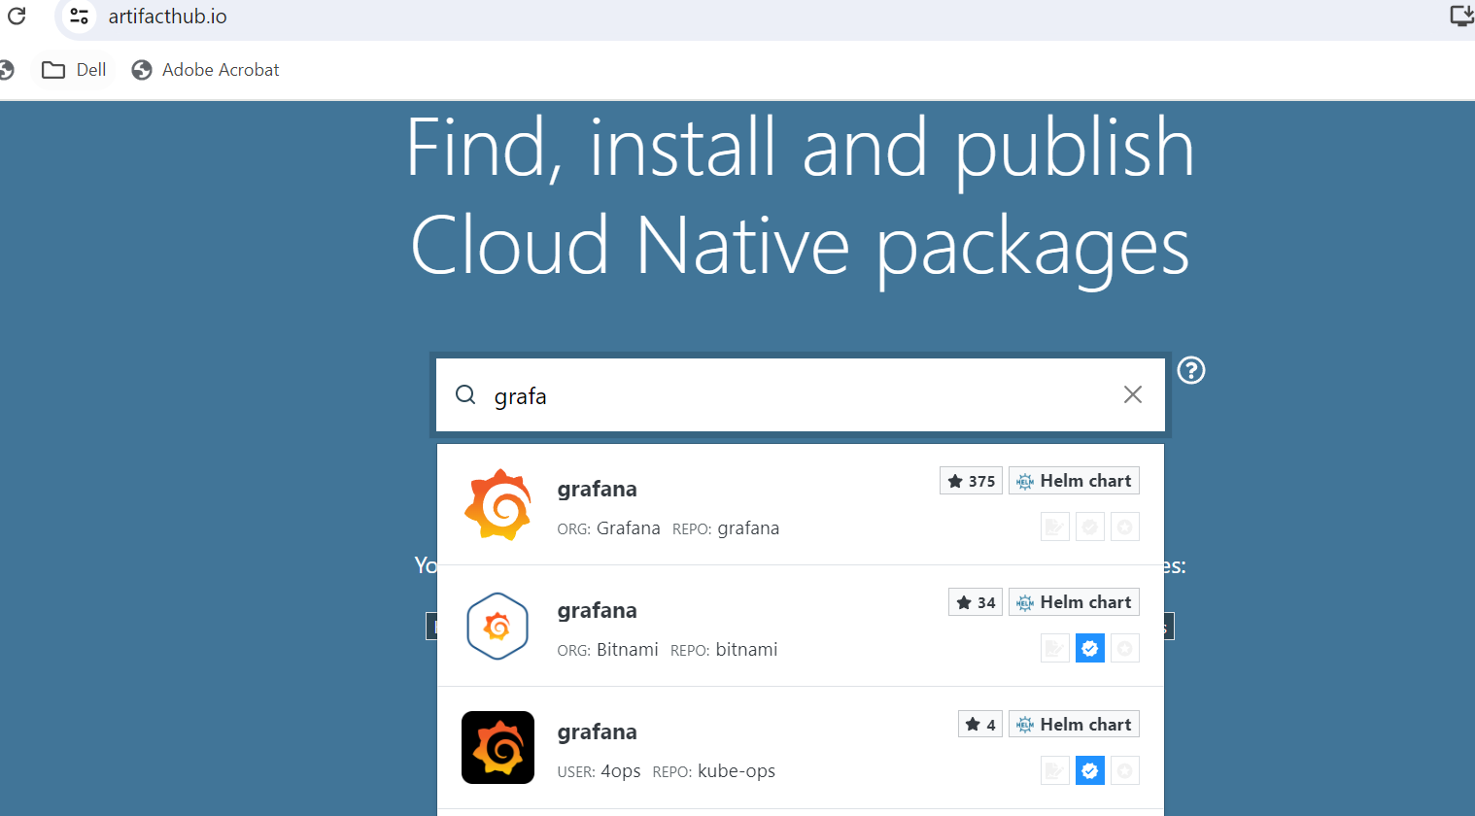The image size is (1475, 816).
Task: Click the 'REPO: kube-ops' label
Action: click(x=714, y=771)
